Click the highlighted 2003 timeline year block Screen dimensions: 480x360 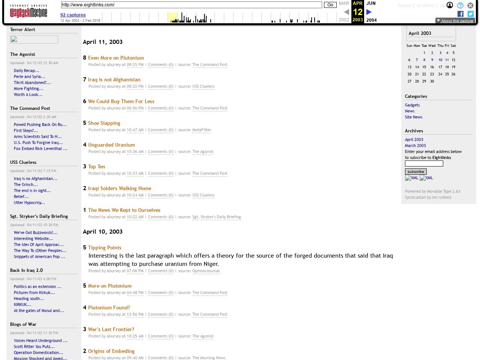tap(172, 17)
